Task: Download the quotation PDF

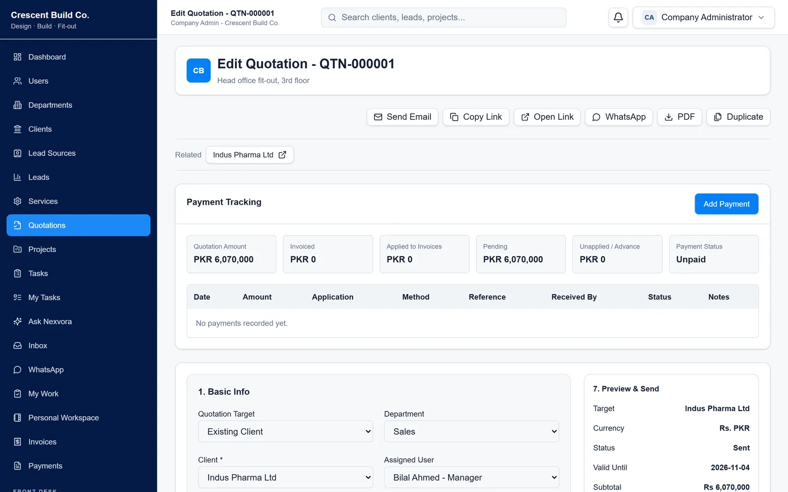Action: coord(680,117)
